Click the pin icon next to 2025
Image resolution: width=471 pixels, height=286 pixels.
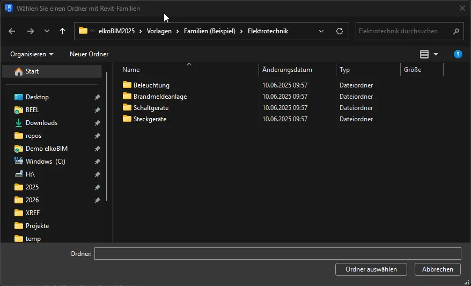tap(97, 187)
